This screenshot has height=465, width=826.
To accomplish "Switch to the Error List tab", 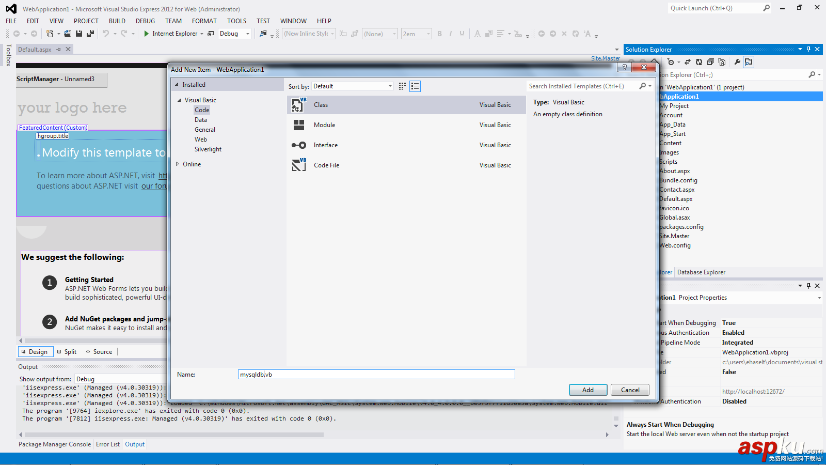I will pyautogui.click(x=108, y=444).
